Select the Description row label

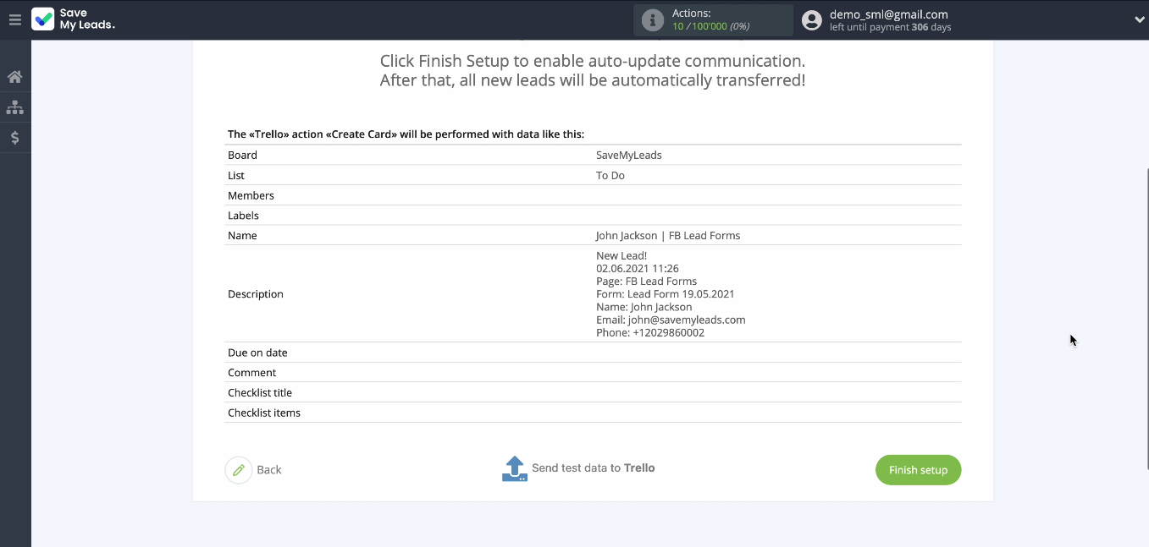(x=256, y=294)
